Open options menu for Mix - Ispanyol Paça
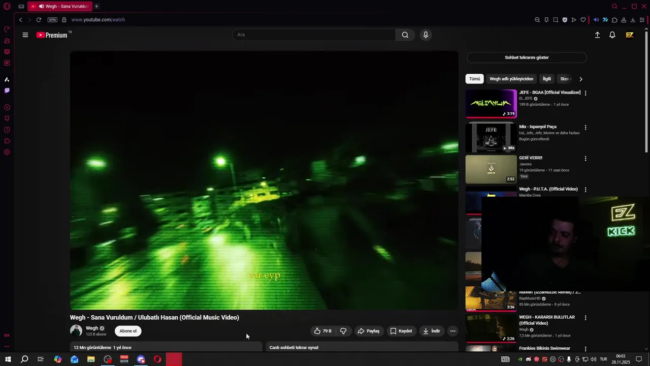650x366 pixels. coord(586,127)
